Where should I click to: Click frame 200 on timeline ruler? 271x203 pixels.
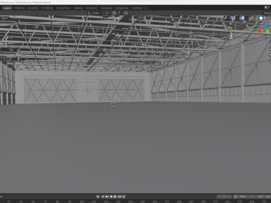click(203, 201)
